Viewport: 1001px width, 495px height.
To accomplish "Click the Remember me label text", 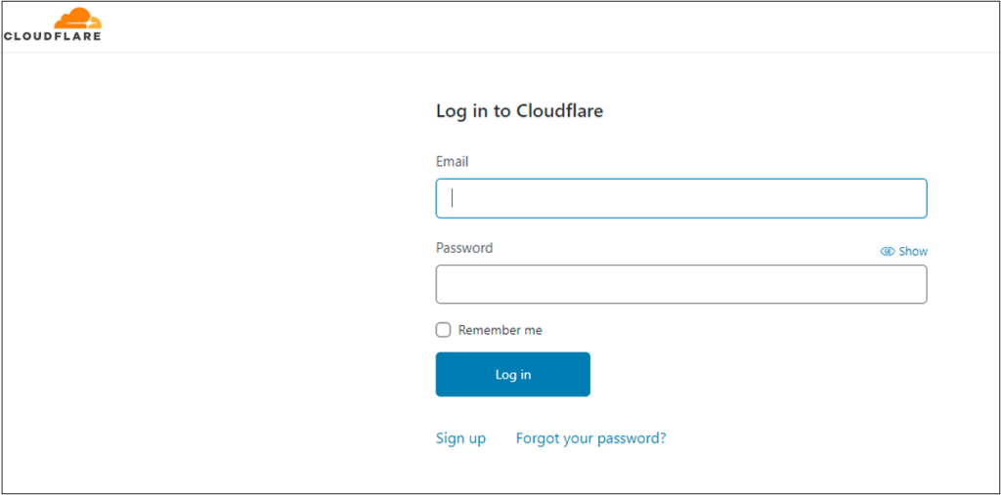I will (500, 330).
